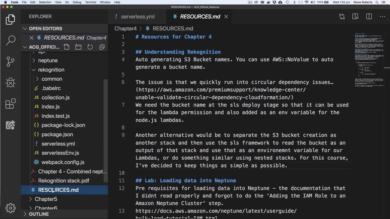
Task: Split the editor to the right
Action: pos(369,17)
